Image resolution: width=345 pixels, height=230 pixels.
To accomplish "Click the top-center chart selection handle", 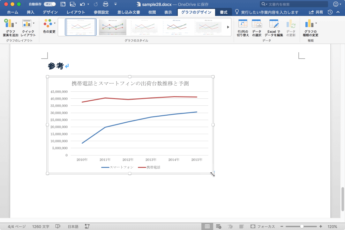I will point(130,76).
